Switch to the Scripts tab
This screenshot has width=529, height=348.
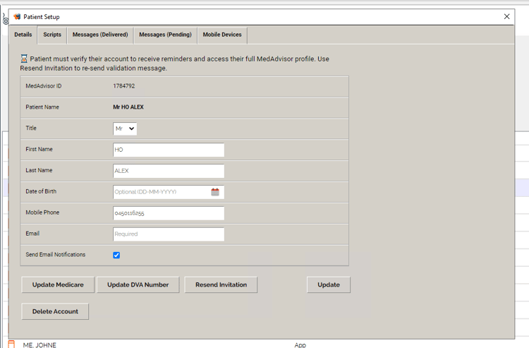pyautogui.click(x=52, y=35)
